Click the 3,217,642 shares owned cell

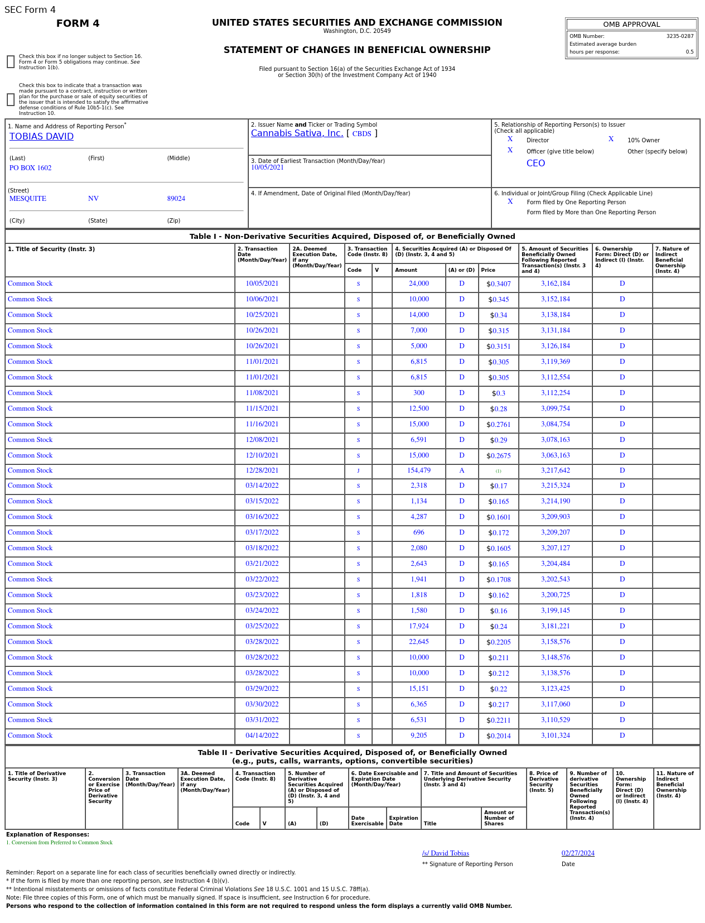tap(556, 471)
